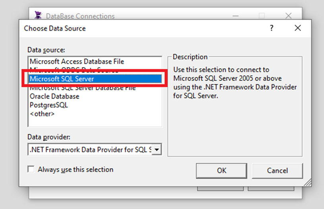The width and height of the screenshot is (324, 209).
Task: Maximize the DataBase Connections window
Action: click(x=262, y=15)
